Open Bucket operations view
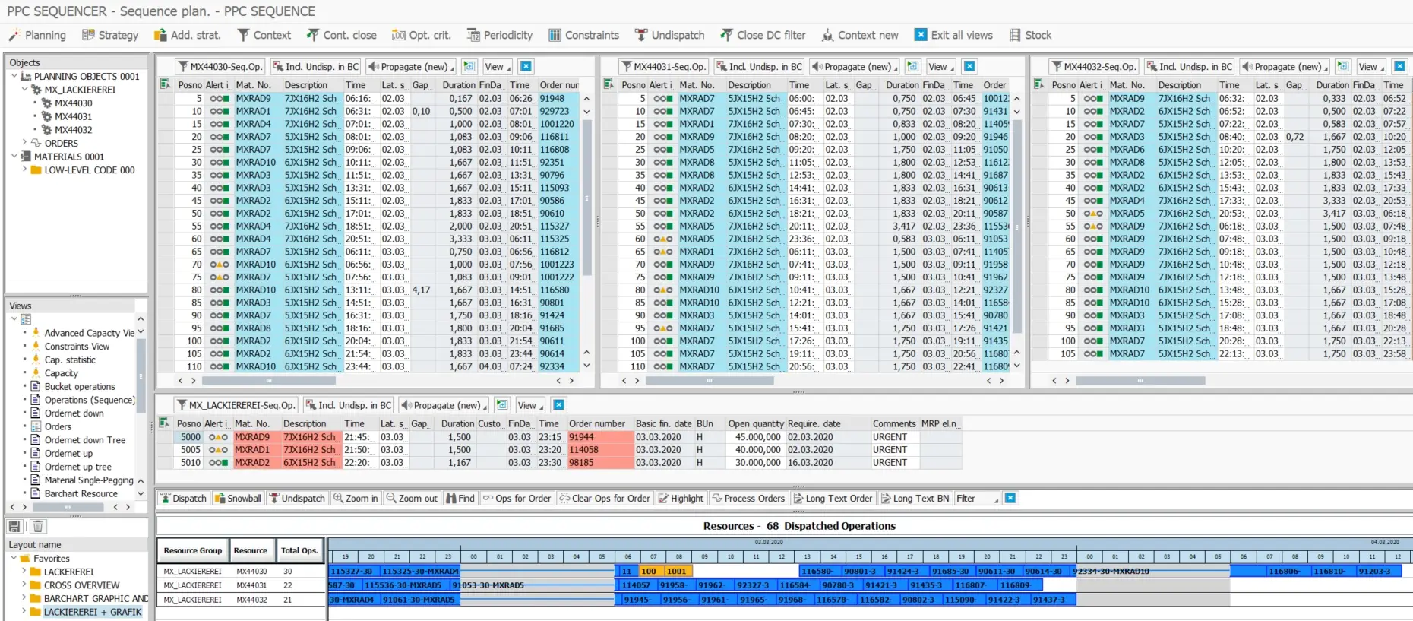This screenshot has height=621, width=1413. [80, 387]
